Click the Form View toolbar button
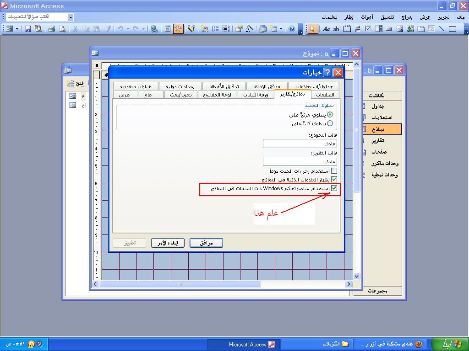Image resolution: width=469 pixels, height=351 pixels. coord(10,29)
